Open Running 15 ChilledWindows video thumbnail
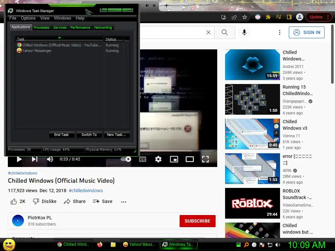This screenshot has width=335, height=251. click(252, 99)
